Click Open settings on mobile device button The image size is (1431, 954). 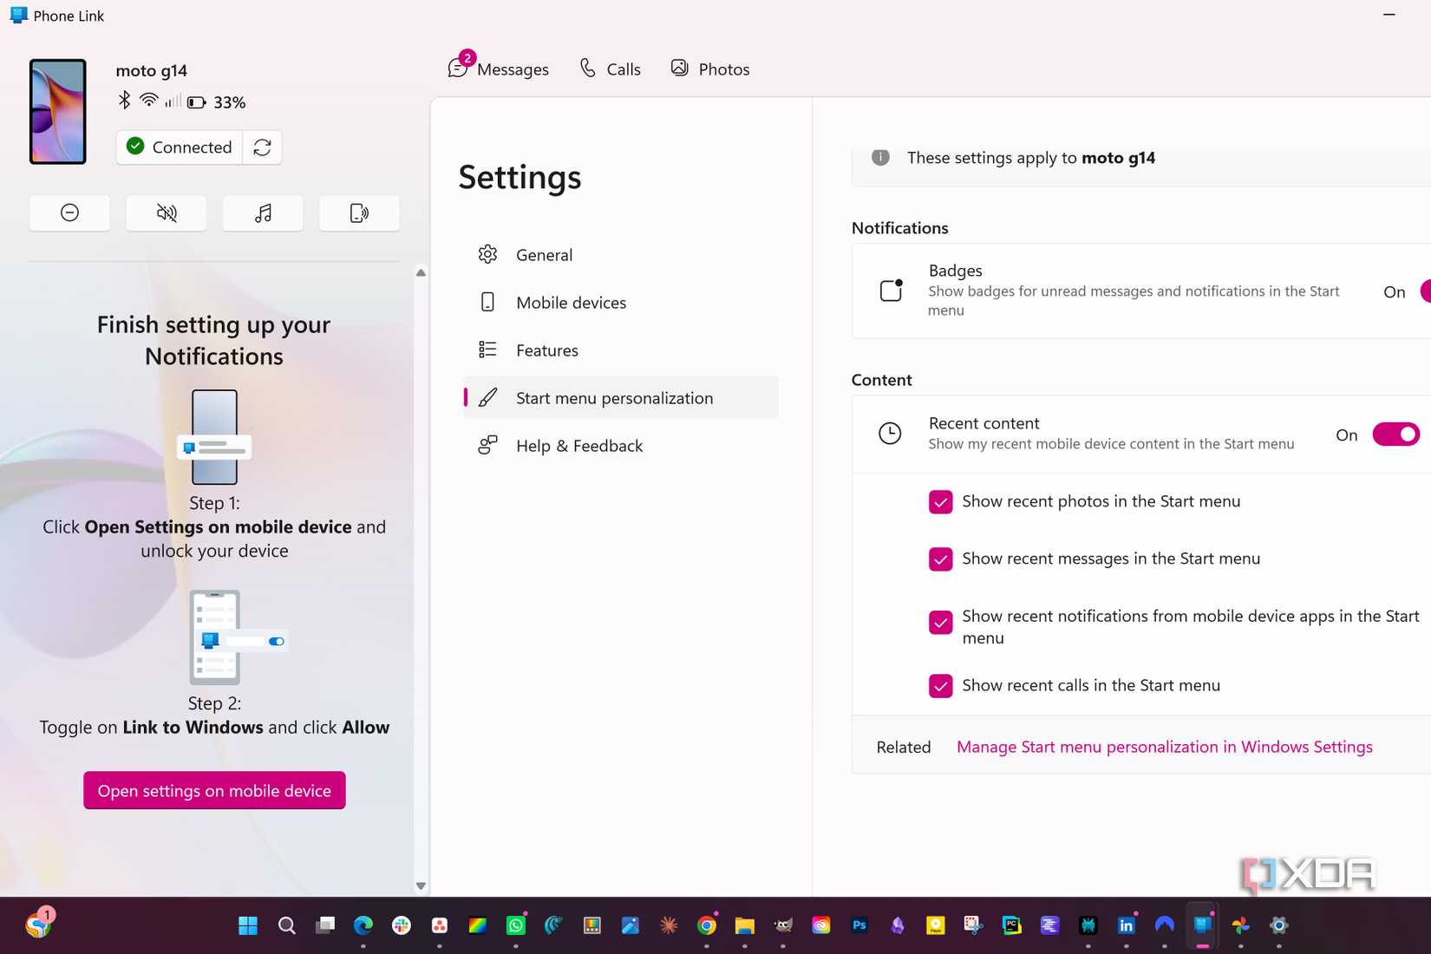214,790
